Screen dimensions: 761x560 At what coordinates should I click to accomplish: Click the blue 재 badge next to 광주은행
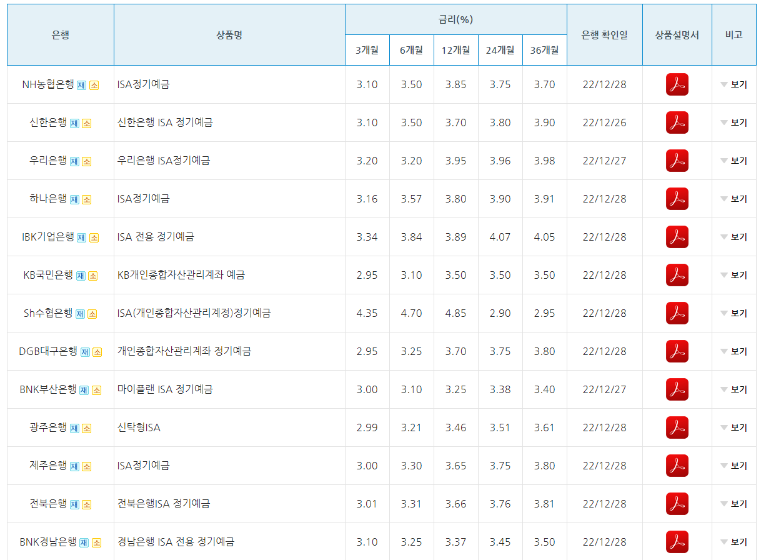pos(74,429)
